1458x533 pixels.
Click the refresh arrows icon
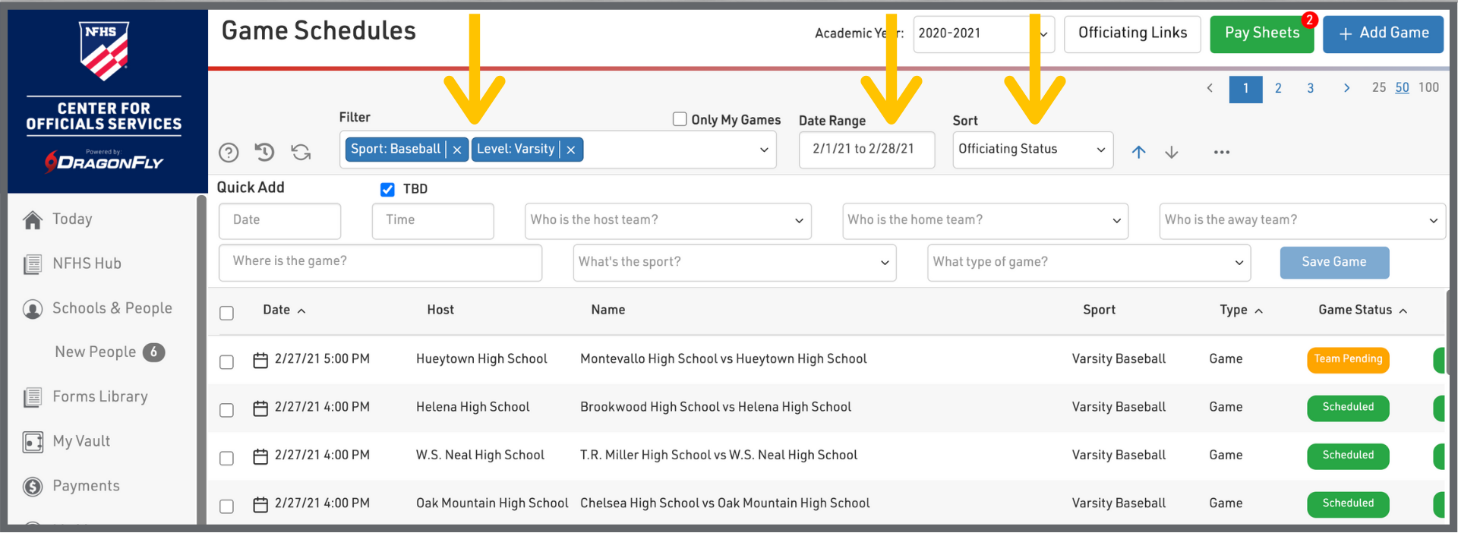[301, 152]
